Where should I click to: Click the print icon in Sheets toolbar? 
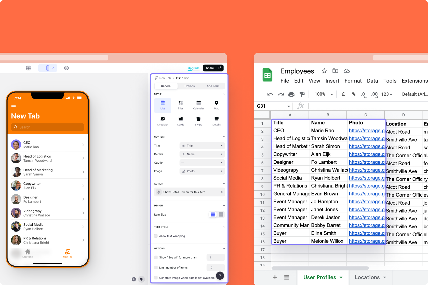coord(291,94)
